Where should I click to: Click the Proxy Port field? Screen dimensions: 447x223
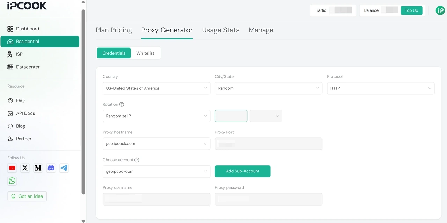tap(269, 144)
